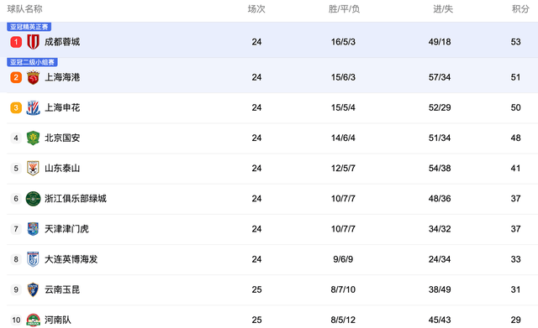Click the 进/失 column header
Viewport: 538px width, 328px height.
pos(443,9)
